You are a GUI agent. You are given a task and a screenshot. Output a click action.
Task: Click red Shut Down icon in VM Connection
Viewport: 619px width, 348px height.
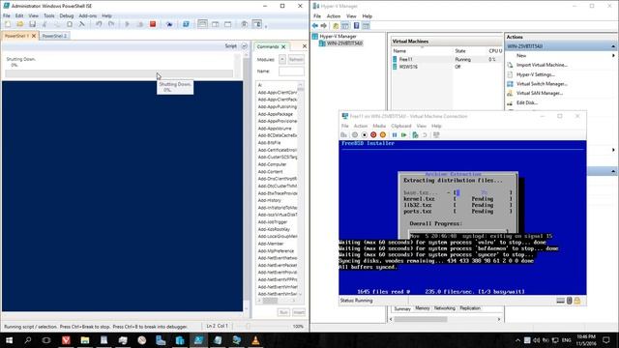point(373,135)
